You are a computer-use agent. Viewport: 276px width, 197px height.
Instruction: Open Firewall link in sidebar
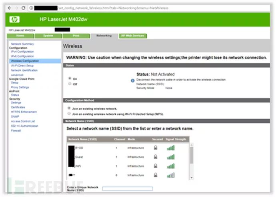(16, 130)
